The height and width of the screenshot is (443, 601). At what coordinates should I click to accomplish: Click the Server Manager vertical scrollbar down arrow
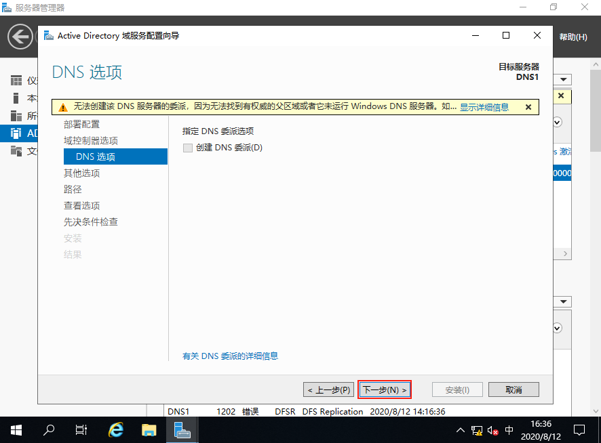point(596,411)
